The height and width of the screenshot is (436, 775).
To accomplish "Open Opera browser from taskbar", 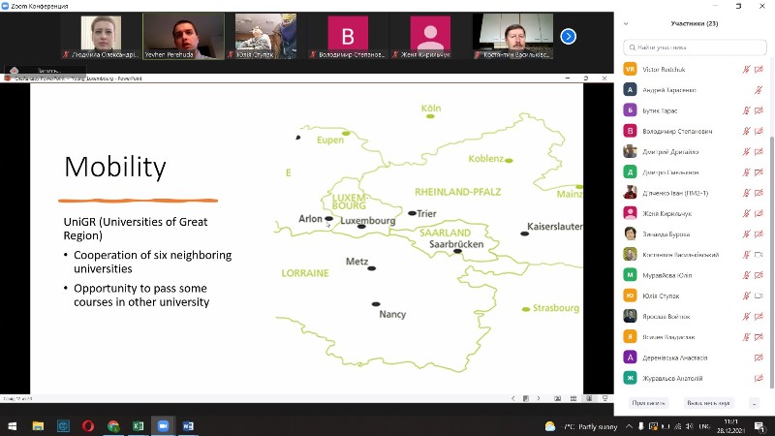I will pyautogui.click(x=88, y=425).
